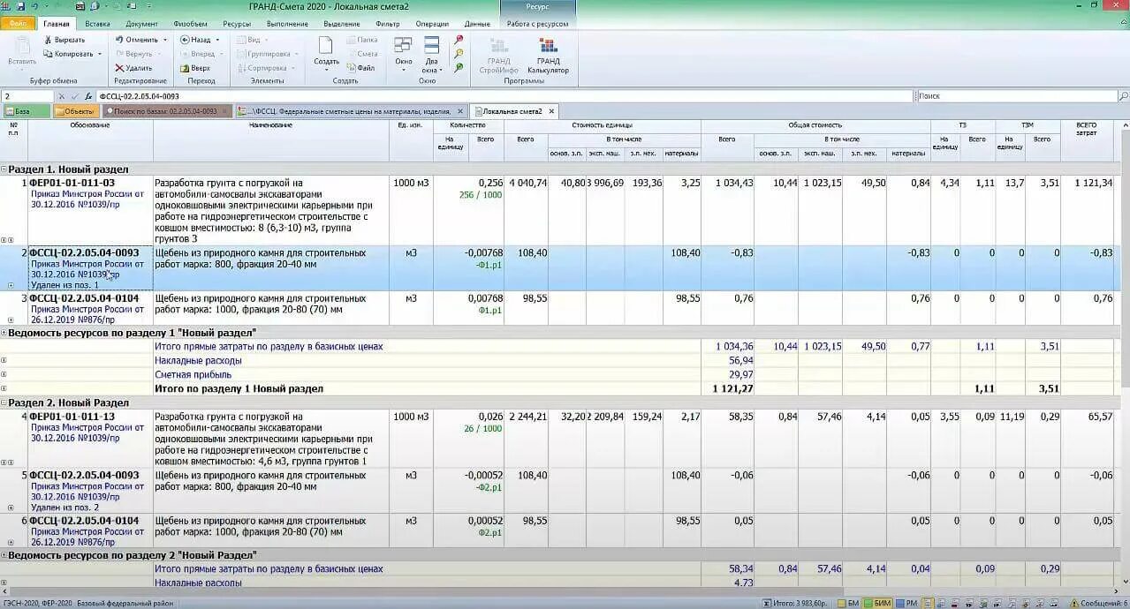Viewport: 1130px width, 609px height.
Task: Click the Объекты button
Action: [75, 111]
